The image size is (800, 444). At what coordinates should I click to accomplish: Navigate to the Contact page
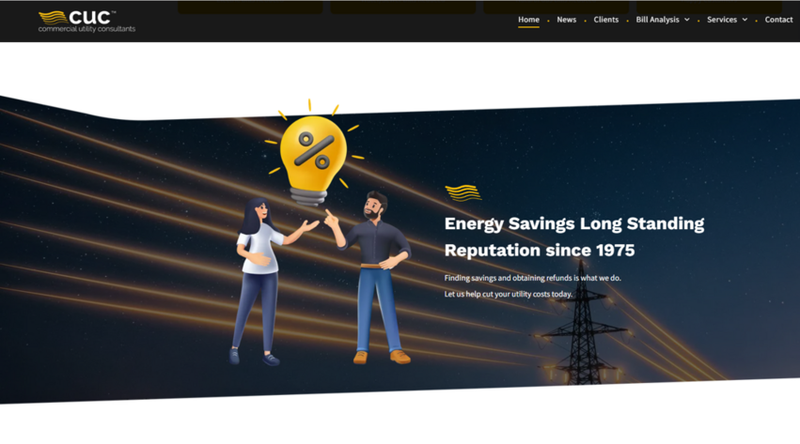coord(778,20)
